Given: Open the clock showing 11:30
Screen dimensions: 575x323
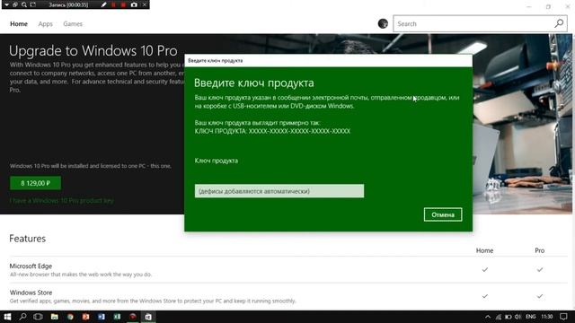Looking at the screenshot, I should pyautogui.click(x=547, y=317).
